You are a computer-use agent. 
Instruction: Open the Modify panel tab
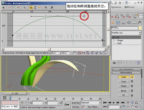tap(118, 23)
